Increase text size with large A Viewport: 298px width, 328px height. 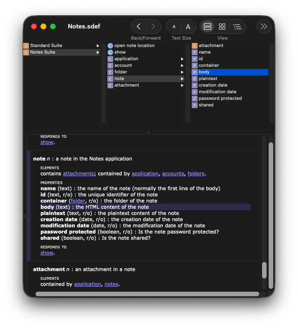pyautogui.click(x=188, y=26)
